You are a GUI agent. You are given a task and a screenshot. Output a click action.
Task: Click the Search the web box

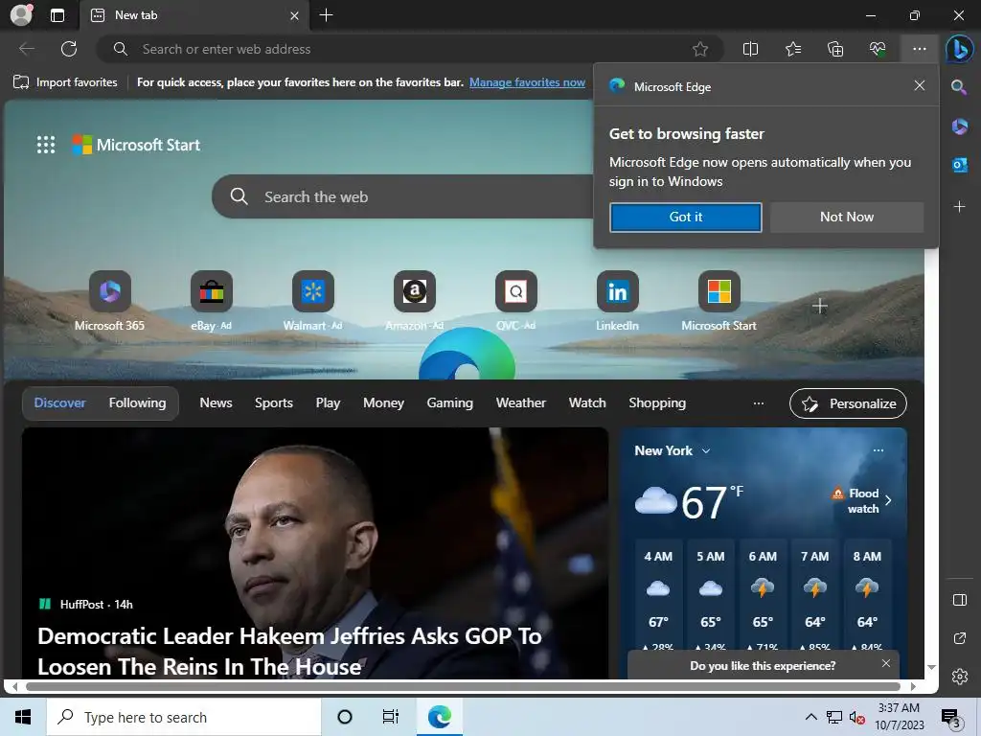coord(403,196)
